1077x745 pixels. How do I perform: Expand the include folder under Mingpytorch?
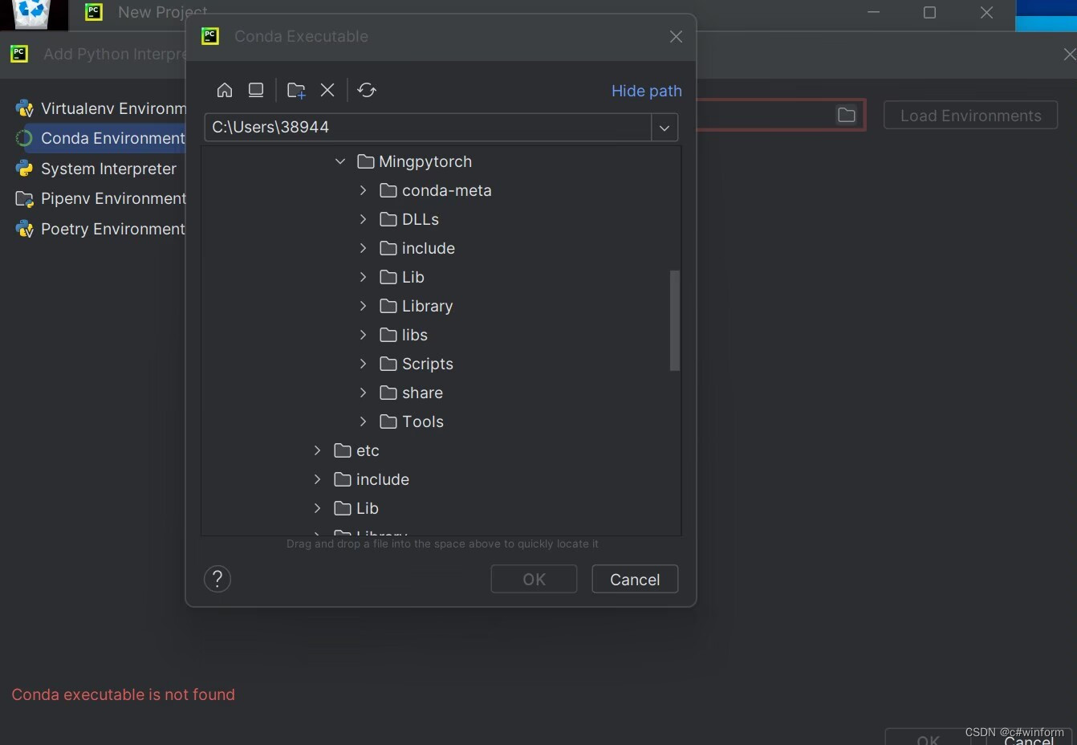tap(363, 248)
